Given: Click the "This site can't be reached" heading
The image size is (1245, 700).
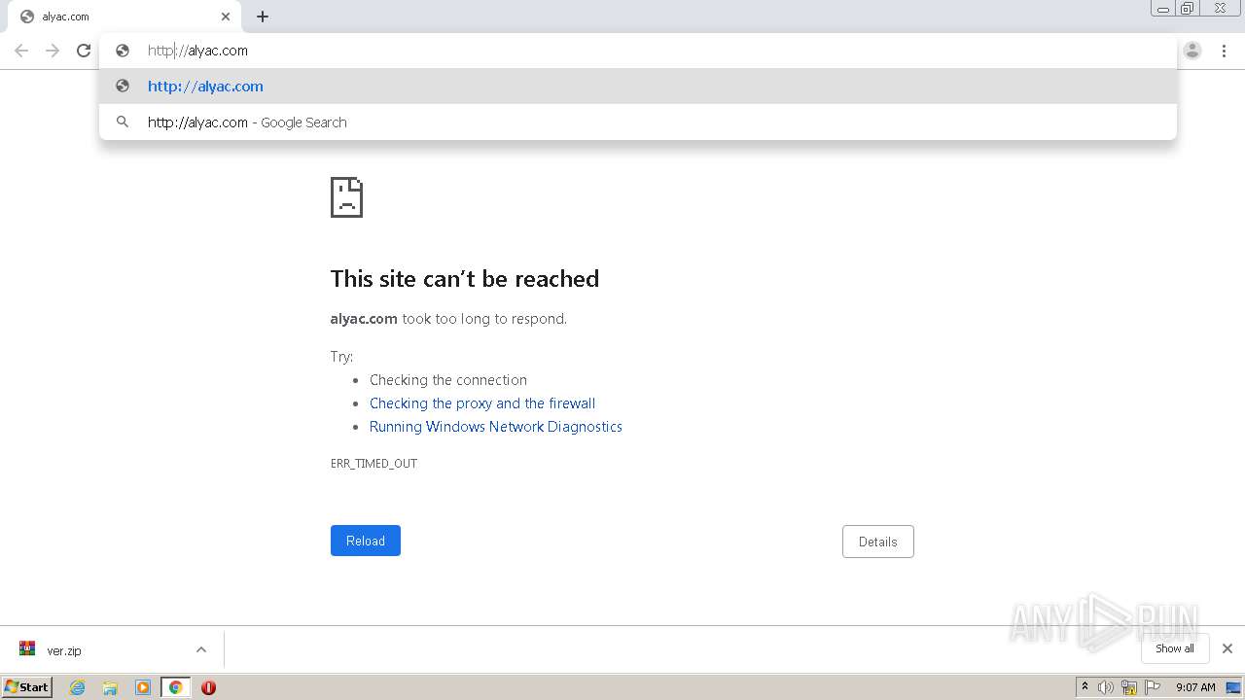Looking at the screenshot, I should pyautogui.click(x=465, y=279).
